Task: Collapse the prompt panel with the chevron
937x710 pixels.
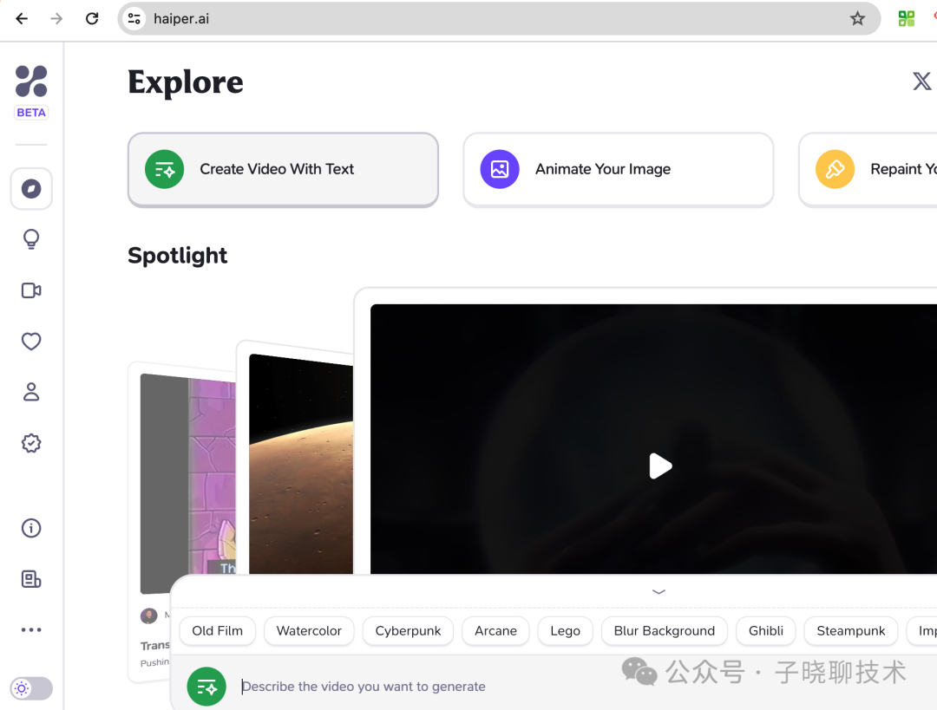Action: pos(659,592)
